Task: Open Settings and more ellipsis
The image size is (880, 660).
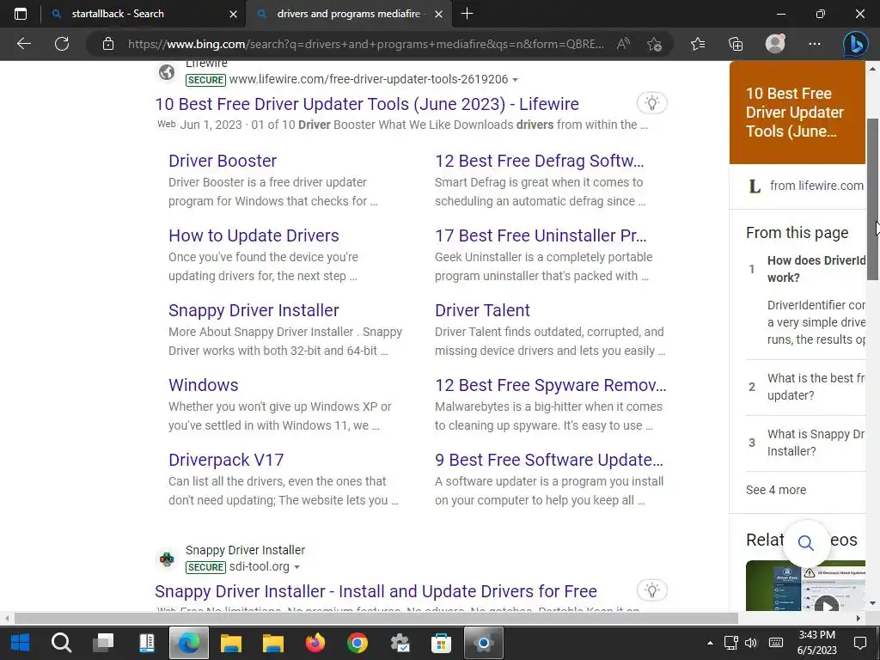Action: click(815, 44)
